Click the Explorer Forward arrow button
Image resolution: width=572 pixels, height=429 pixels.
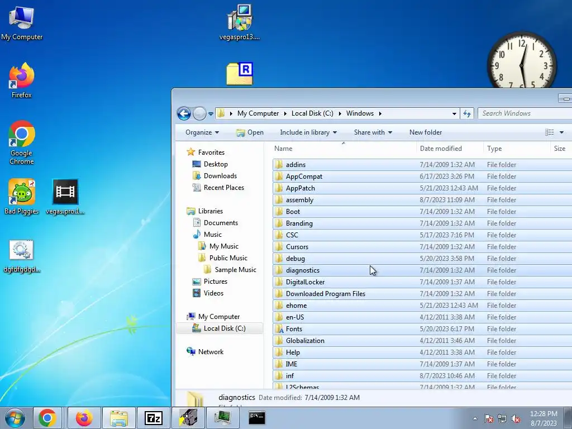pos(199,113)
